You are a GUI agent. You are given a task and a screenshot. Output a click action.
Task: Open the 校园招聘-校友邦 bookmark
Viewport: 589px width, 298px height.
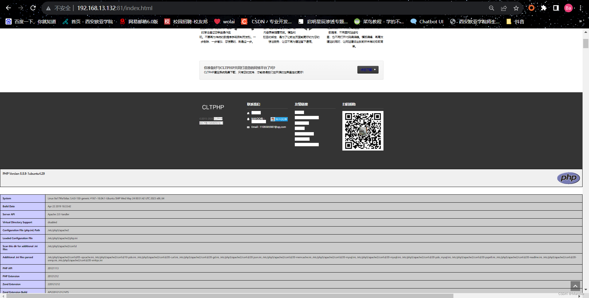pos(186,21)
